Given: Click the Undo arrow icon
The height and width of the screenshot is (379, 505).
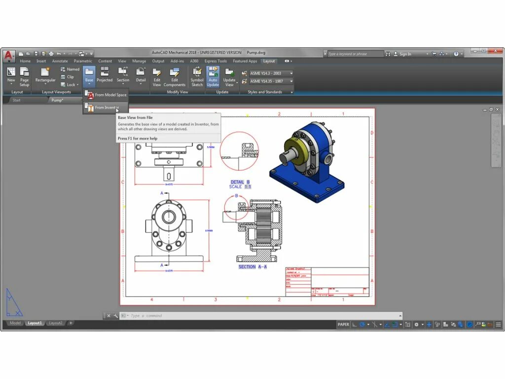Looking at the screenshot, I should click(59, 54).
